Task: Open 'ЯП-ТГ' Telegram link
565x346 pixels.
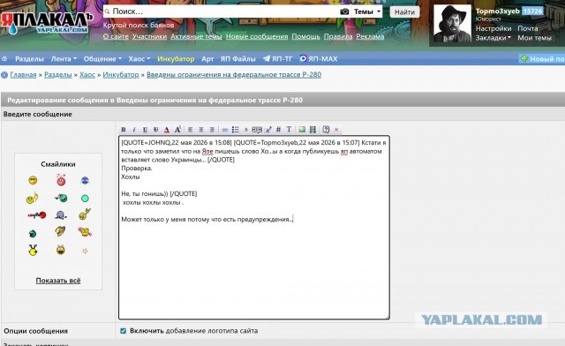Action: pyautogui.click(x=277, y=59)
